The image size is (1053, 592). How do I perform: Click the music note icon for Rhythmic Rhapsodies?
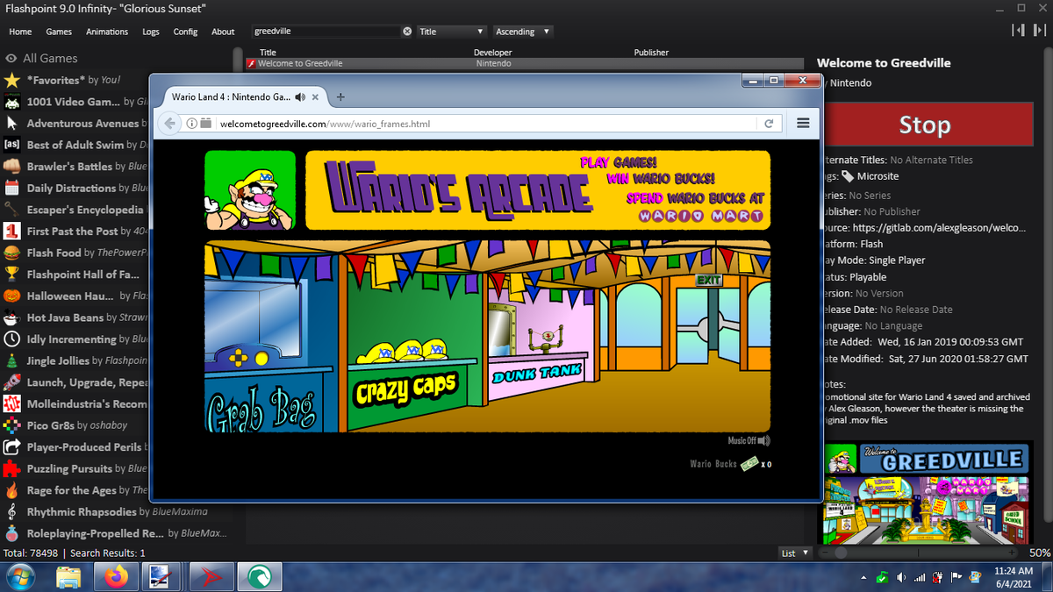(x=11, y=511)
